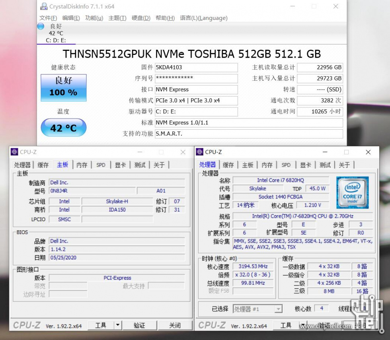Viewport: 390px width, 340px height.
Task: Open 语言(L)(Language) menu
Action: pyautogui.click(x=204, y=18)
